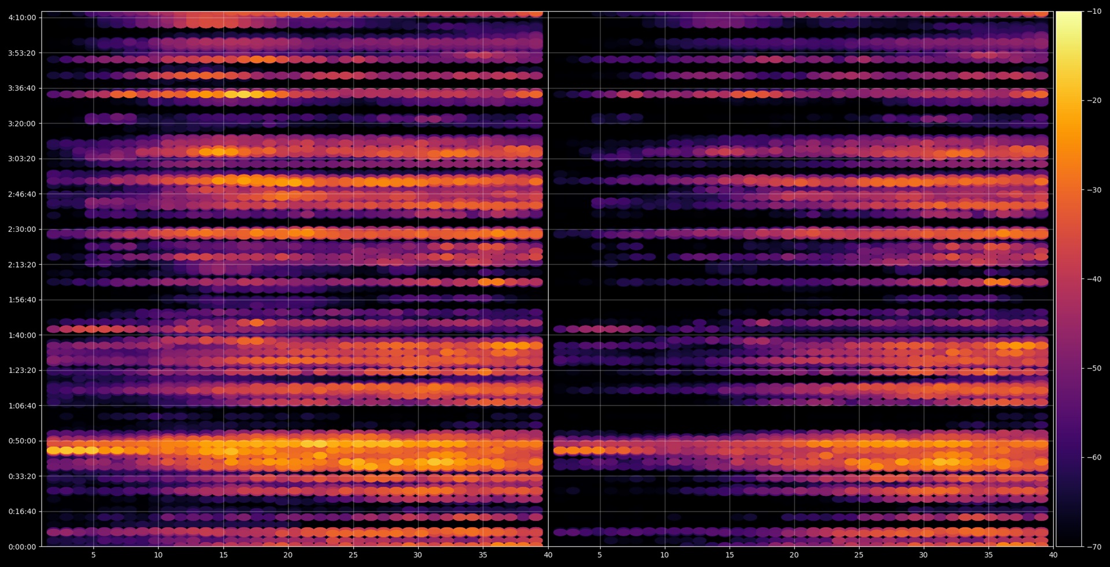Select the 3:36:40 y-axis tick label

22,88
